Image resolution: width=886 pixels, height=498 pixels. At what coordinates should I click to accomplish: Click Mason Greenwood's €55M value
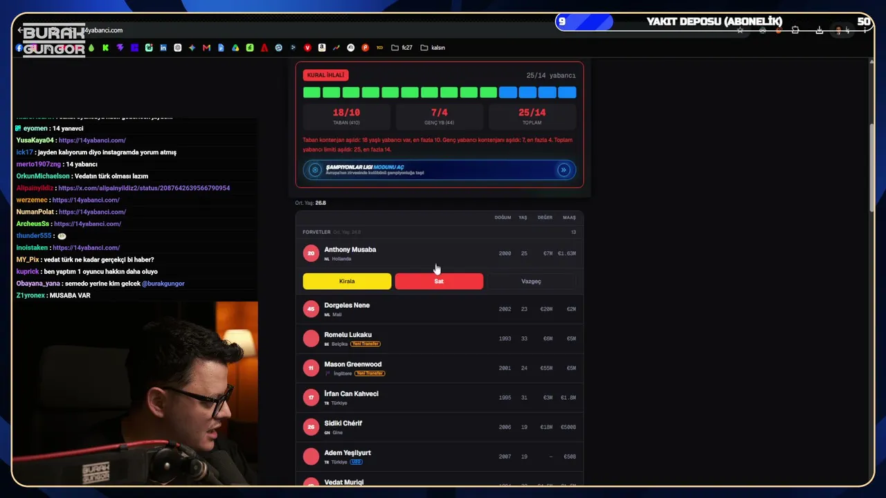pos(546,368)
